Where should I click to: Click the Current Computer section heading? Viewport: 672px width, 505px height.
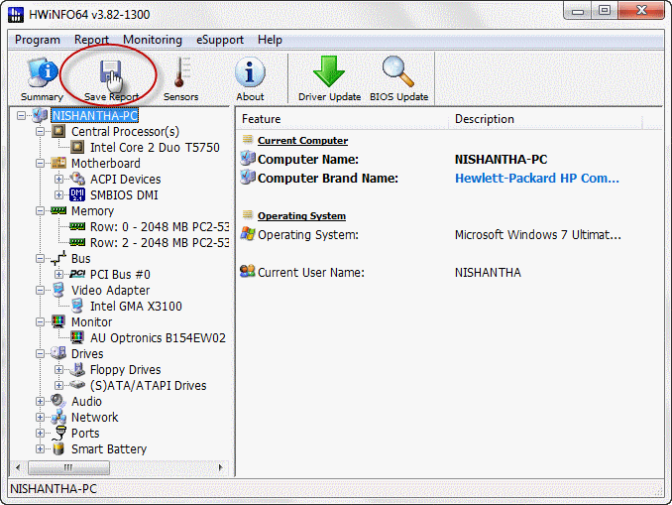302,140
